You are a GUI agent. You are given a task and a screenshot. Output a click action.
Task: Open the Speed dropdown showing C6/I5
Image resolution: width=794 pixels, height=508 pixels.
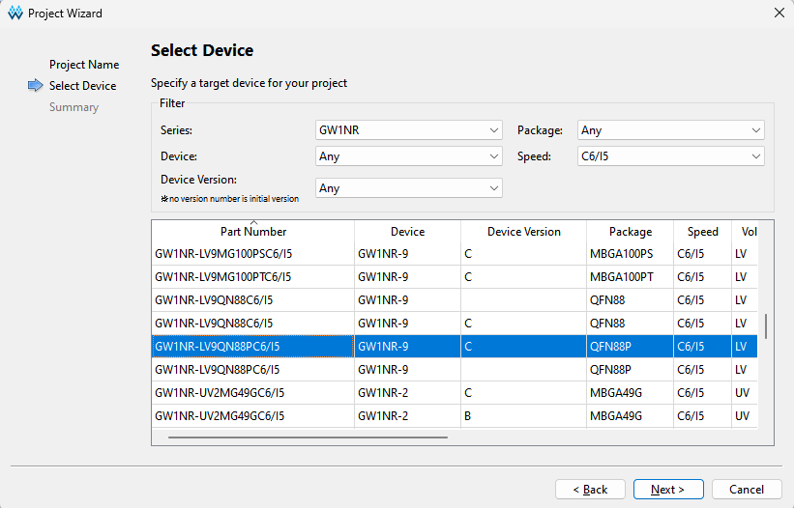(670, 156)
